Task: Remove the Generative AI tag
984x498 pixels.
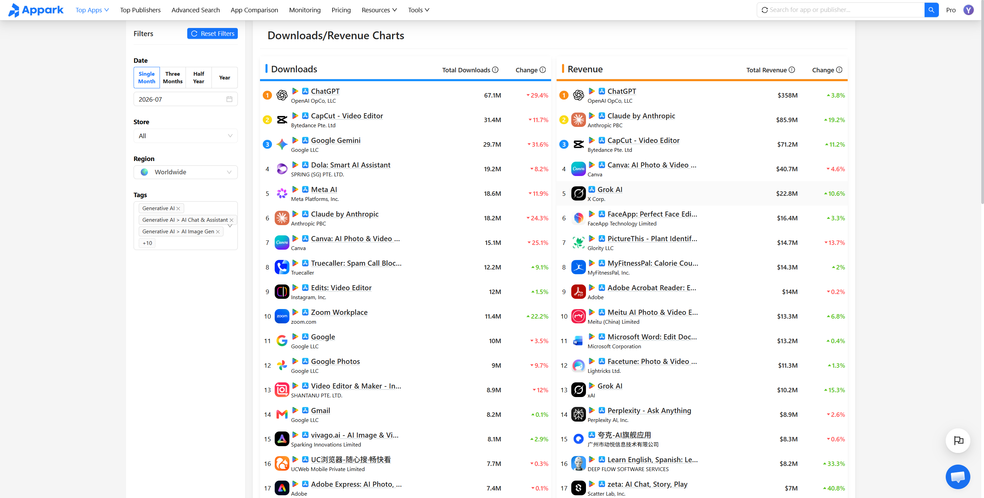Action: click(x=178, y=208)
